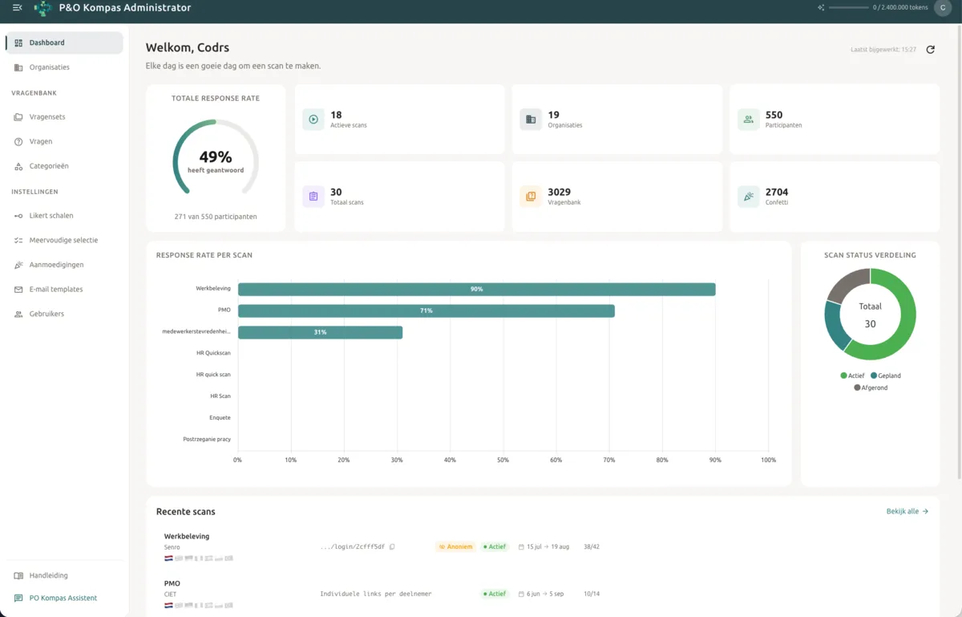Image resolution: width=962 pixels, height=617 pixels.
Task: Collapse the sidebar menu icon
Action: 17,8
